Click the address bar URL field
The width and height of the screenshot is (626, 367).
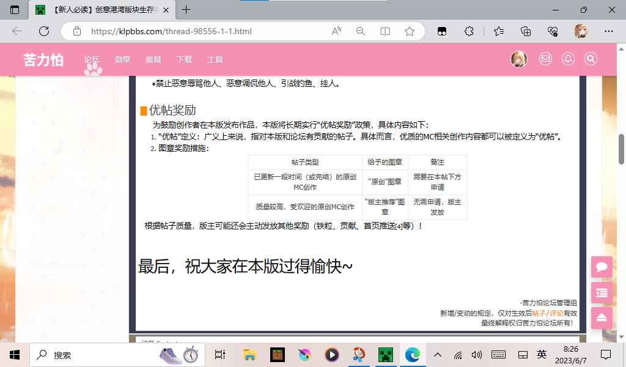[x=171, y=31]
